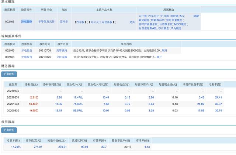Click the 办公及工业设备板 product link
Viewport: 236px width, 155px height.
click(x=102, y=22)
